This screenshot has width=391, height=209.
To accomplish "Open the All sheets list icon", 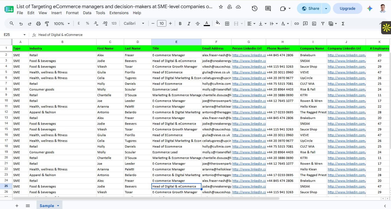I will [28, 206].
